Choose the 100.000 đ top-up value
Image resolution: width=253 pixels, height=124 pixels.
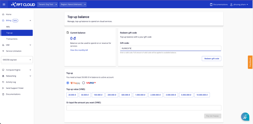pos(98,95)
